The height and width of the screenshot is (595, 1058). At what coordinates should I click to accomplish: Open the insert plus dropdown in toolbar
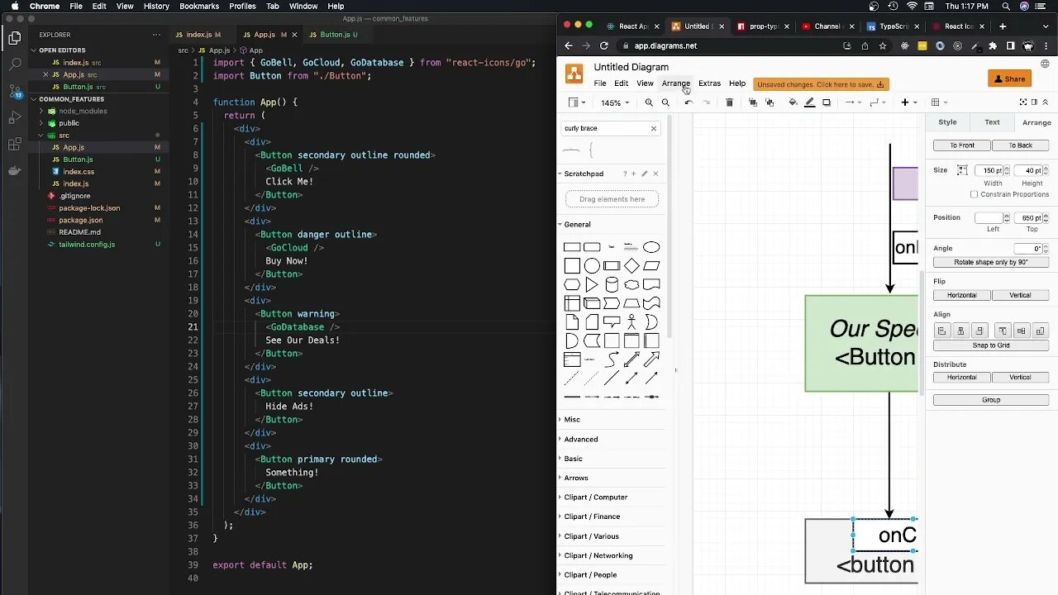pyautogui.click(x=908, y=102)
